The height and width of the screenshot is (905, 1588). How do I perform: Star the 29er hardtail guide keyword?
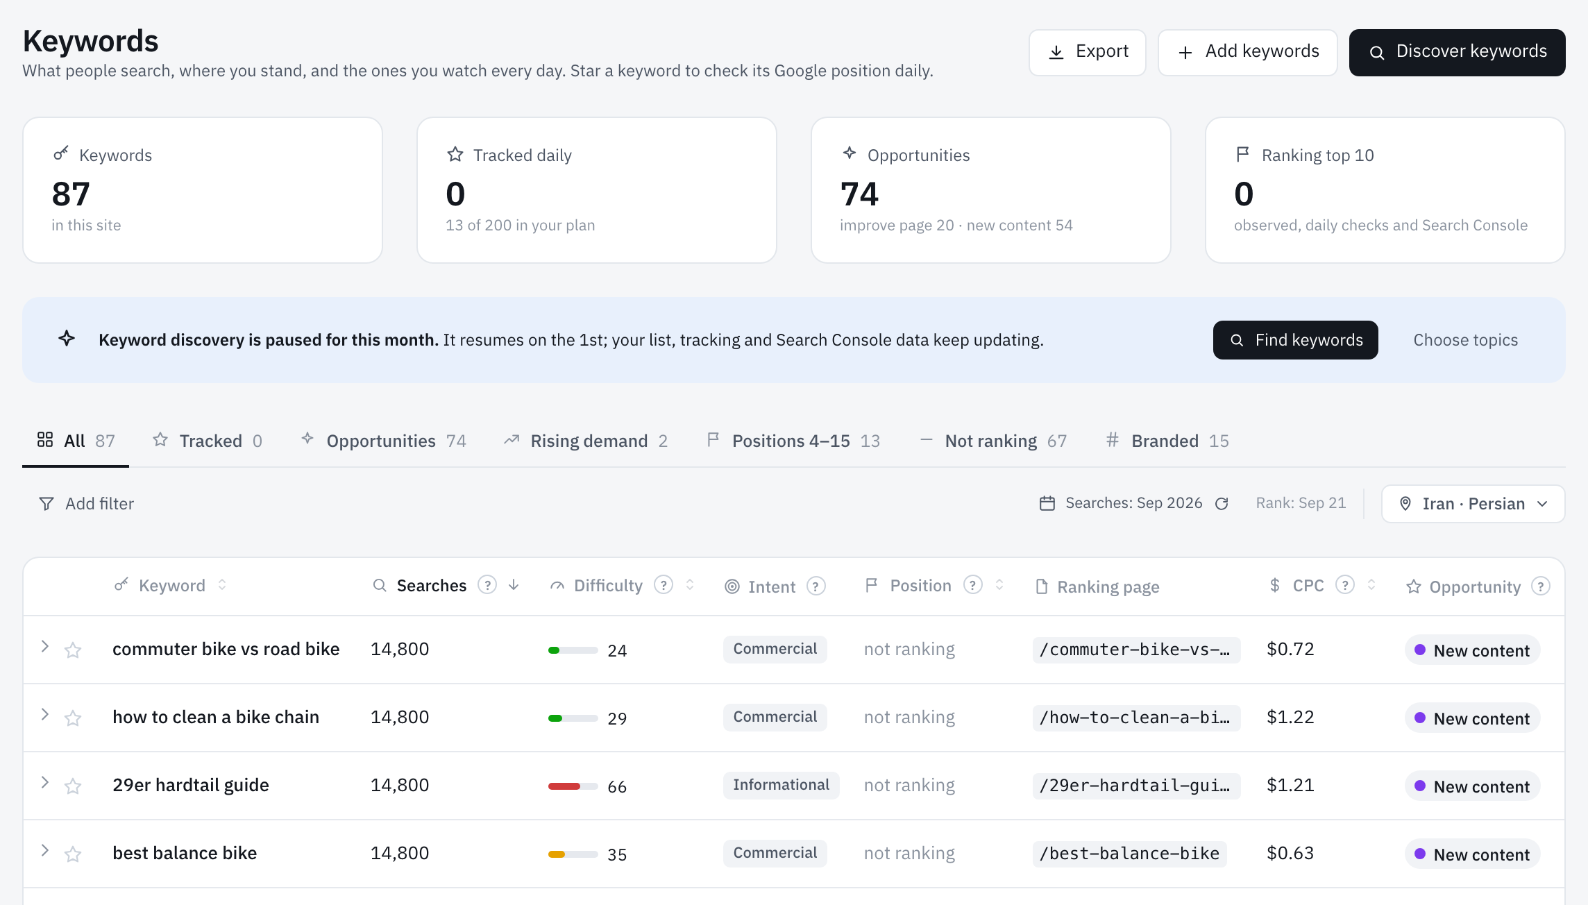pos(73,786)
